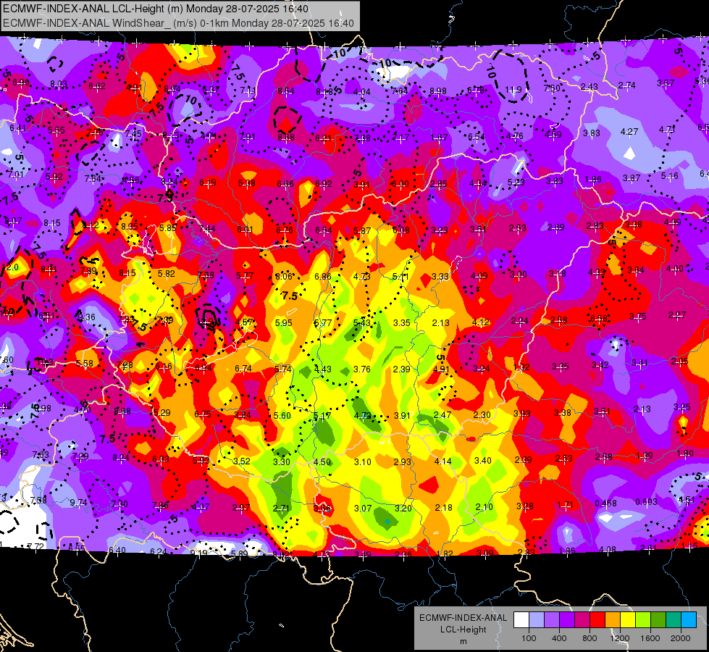Click the wind shear value 4.12
The width and height of the screenshot is (709, 652).
(481, 322)
